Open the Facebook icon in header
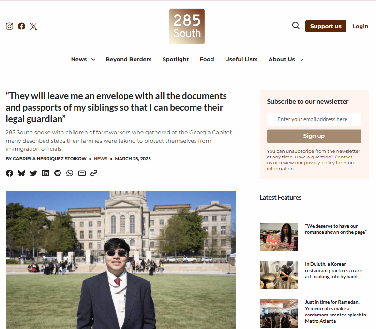This screenshot has width=376, height=329. [x=22, y=26]
